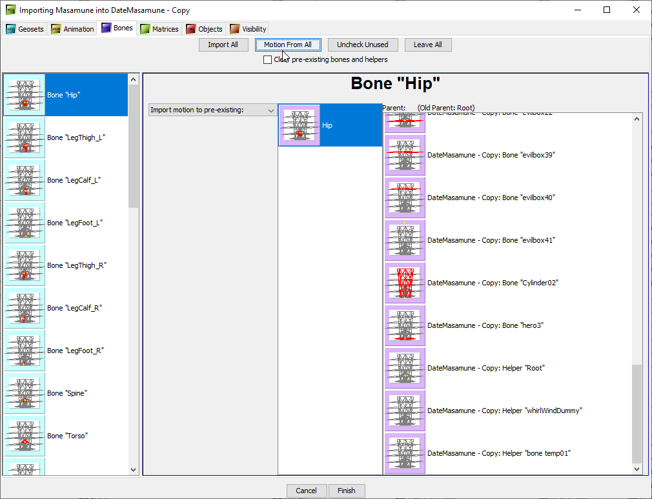Click the bone list scroll up arrow

click(x=133, y=79)
